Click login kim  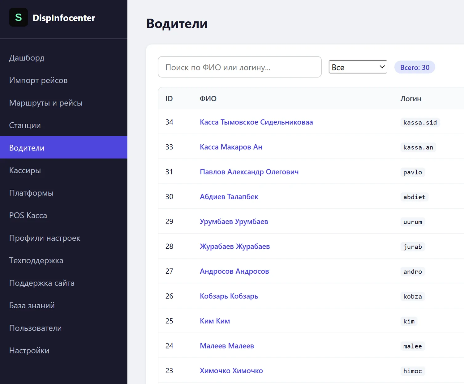click(409, 322)
